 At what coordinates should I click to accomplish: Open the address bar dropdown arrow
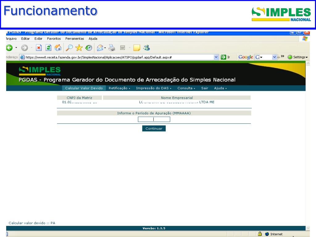pos(216,57)
